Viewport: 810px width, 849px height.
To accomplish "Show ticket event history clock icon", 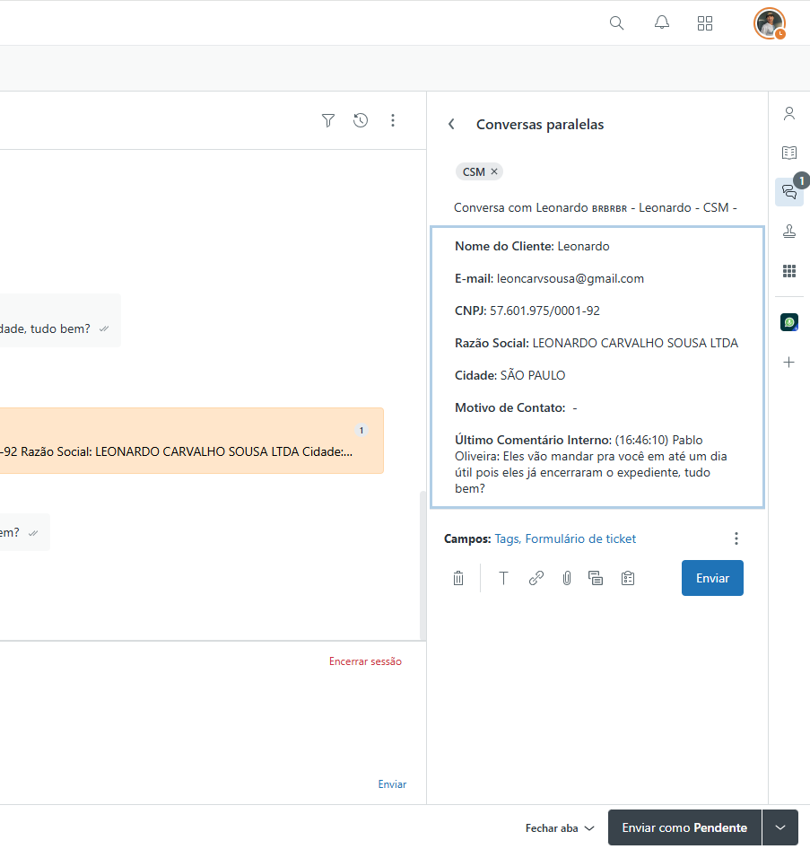I will coord(361,120).
